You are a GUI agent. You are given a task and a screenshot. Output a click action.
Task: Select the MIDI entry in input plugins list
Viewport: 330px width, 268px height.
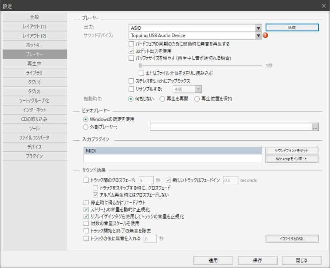(173, 151)
